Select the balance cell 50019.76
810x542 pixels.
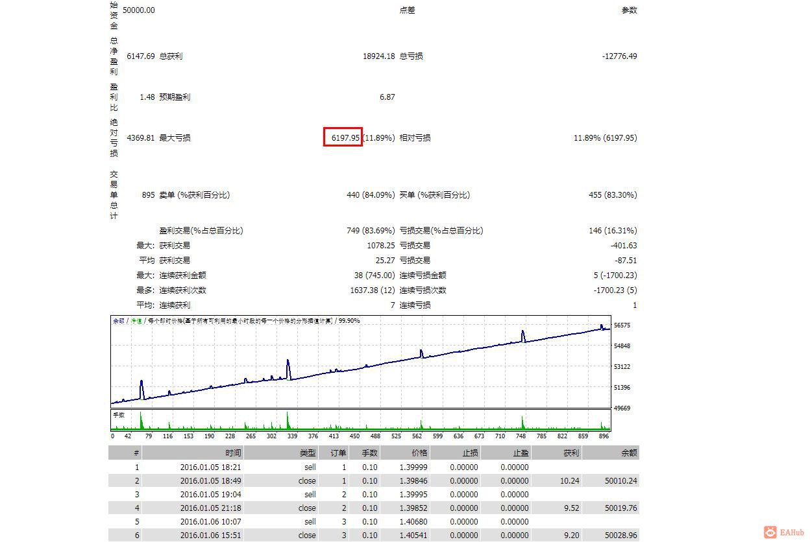click(620, 508)
